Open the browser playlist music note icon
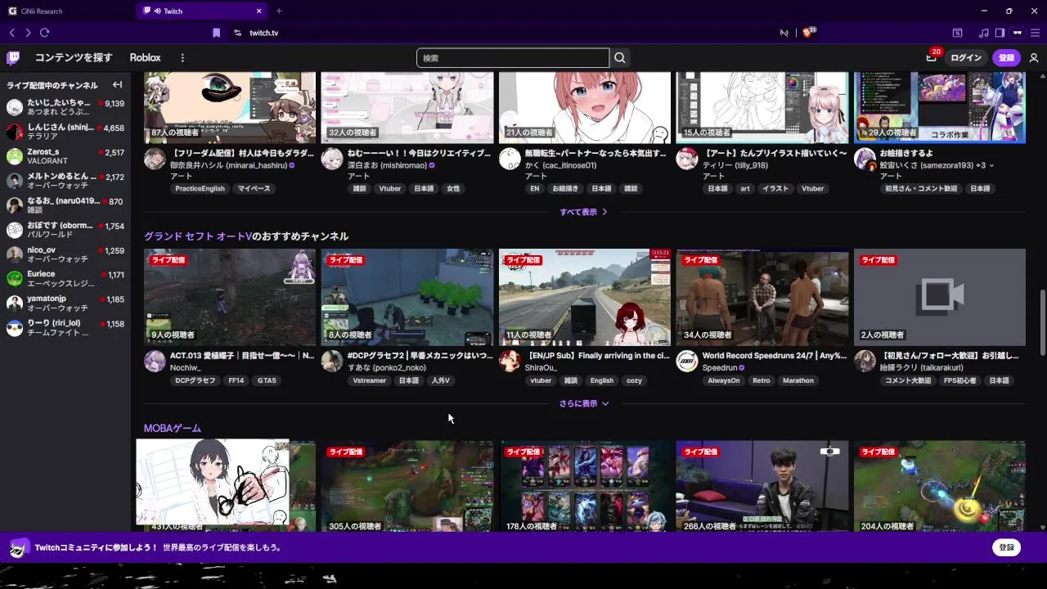Screen dimensions: 1047x589 tap(983, 33)
